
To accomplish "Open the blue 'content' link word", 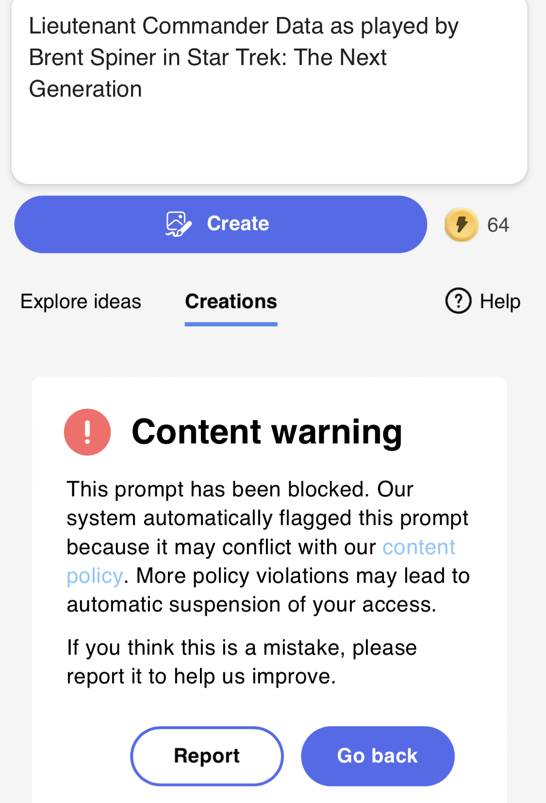I will point(419,547).
